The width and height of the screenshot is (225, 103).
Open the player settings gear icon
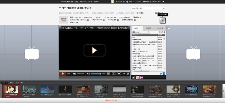click(x=128, y=74)
